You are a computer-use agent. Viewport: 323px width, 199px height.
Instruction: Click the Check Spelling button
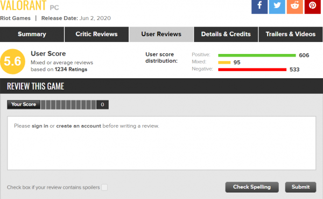click(x=252, y=187)
